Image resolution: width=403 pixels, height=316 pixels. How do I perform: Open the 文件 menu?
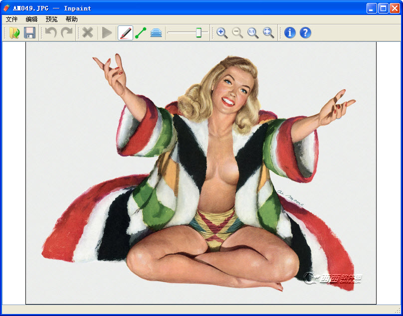tap(12, 19)
